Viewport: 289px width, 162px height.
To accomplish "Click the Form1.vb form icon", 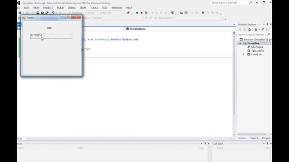I will tap(249, 54).
